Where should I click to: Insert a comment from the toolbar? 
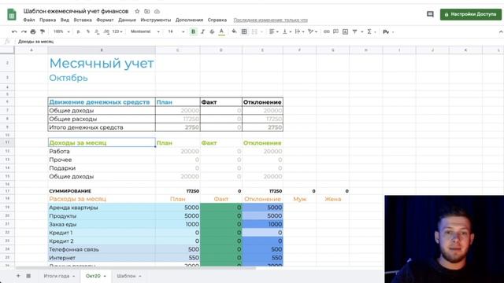[x=336, y=31]
